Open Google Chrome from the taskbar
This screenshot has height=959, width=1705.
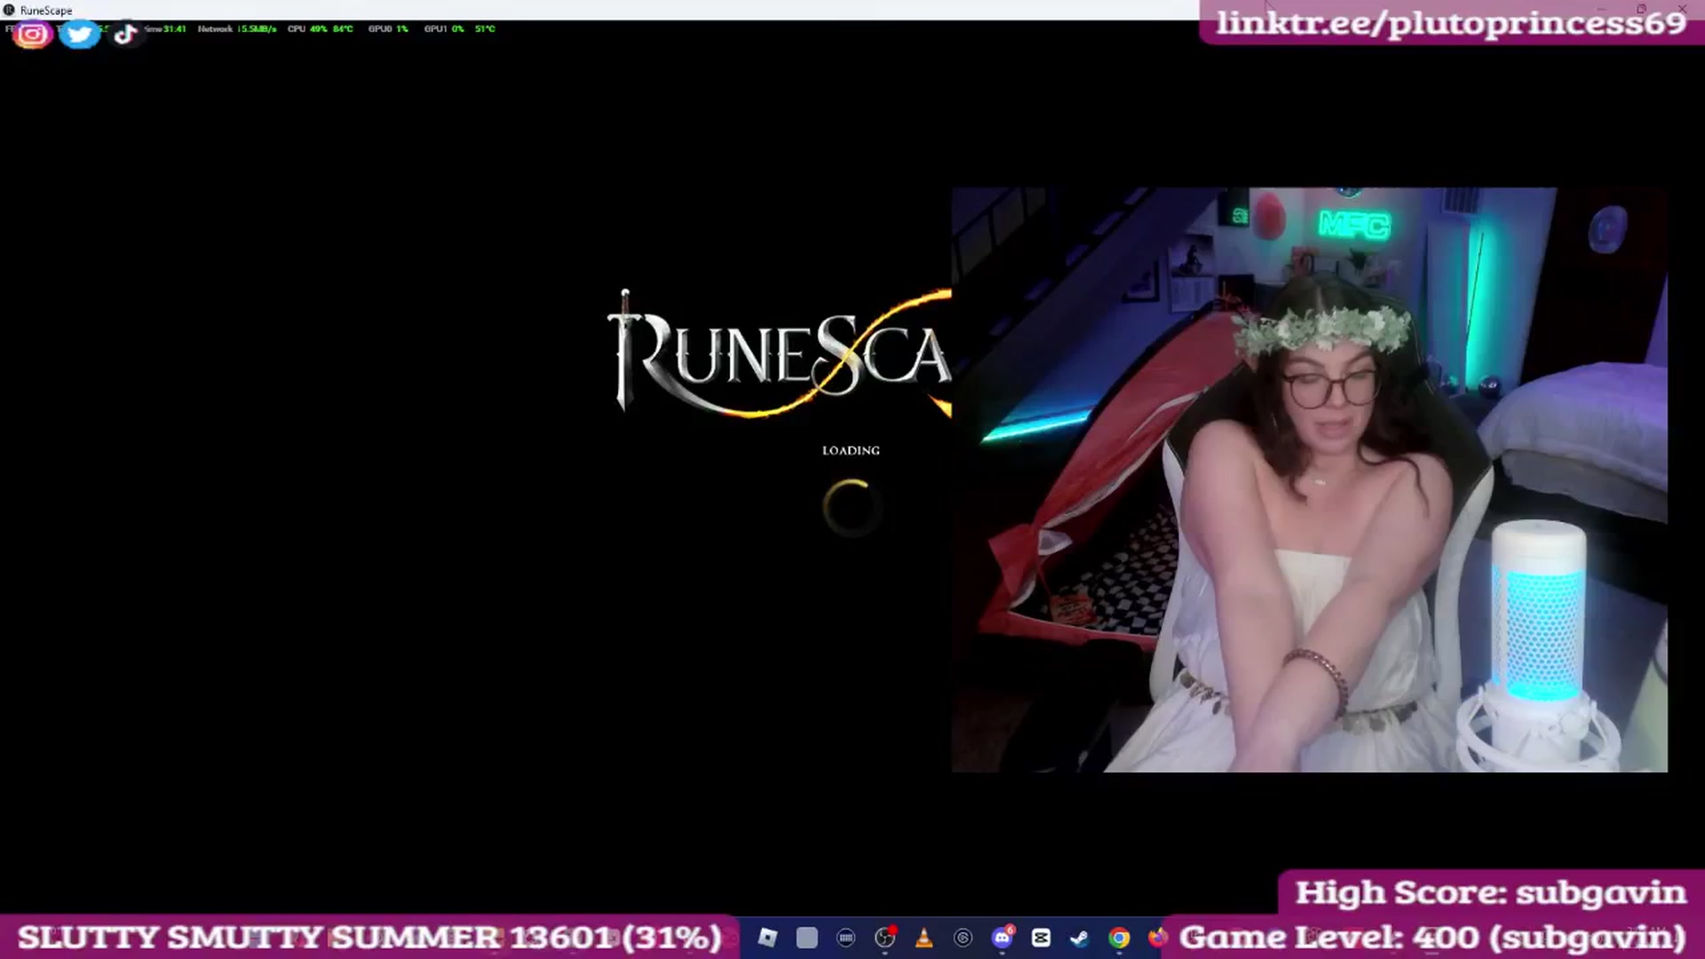click(x=1119, y=938)
